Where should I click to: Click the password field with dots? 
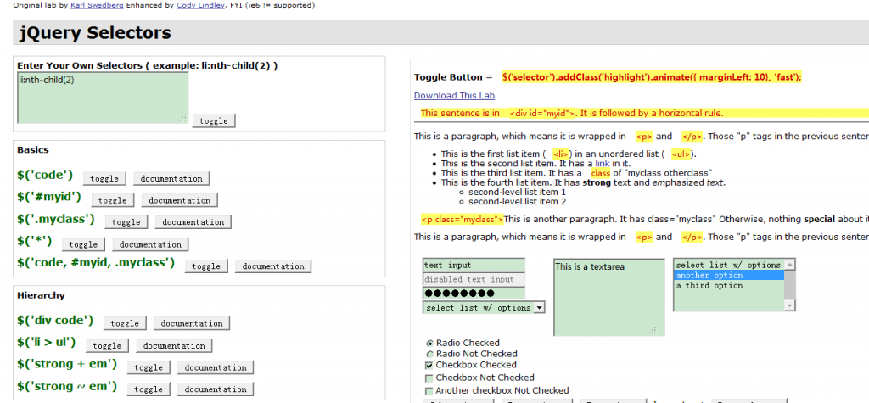[474, 294]
